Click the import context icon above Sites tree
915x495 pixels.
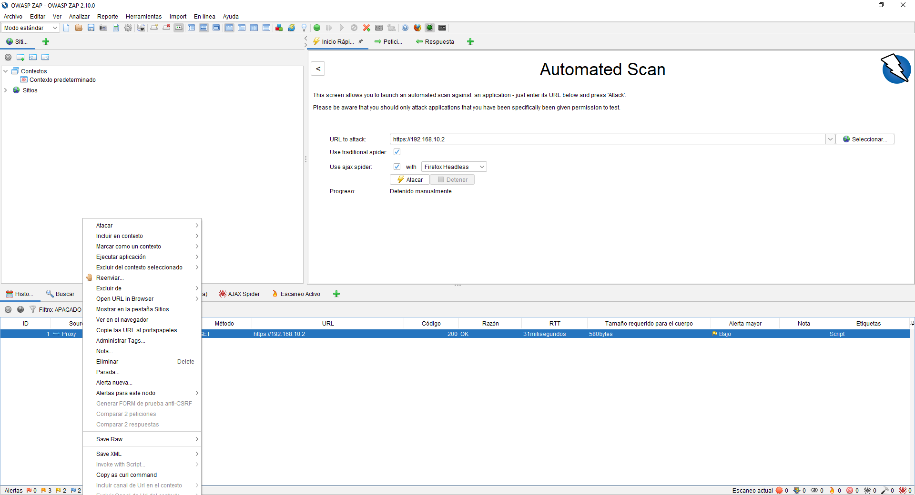(x=33, y=57)
